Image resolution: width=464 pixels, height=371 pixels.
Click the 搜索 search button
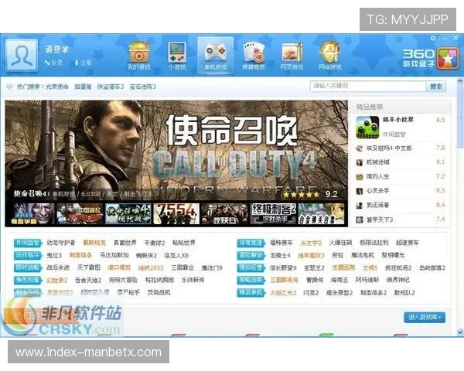(x=436, y=87)
